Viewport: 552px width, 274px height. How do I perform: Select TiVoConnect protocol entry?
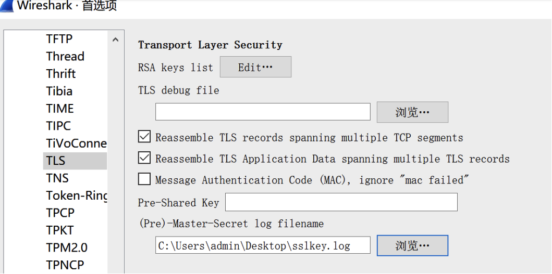pyautogui.click(x=76, y=143)
